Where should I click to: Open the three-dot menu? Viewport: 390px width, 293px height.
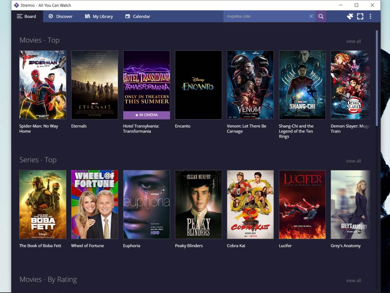tap(370, 16)
